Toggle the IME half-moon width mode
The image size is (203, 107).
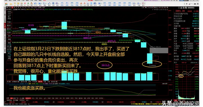pos(189,4)
